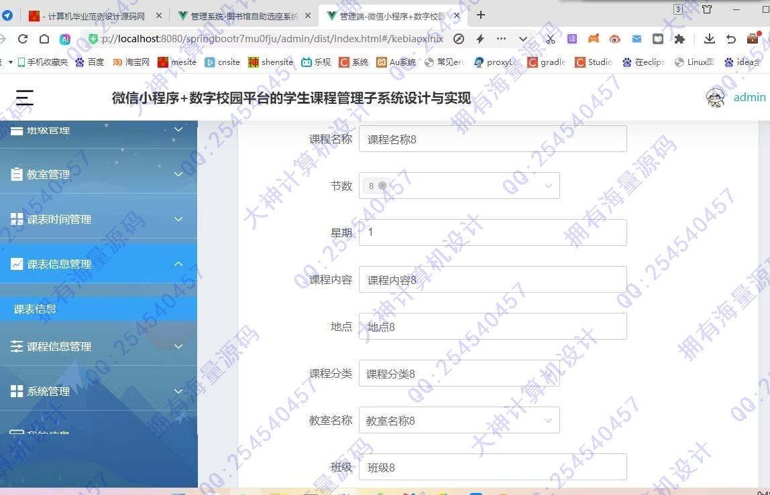Open the cnsite bookmark
Viewport: 770px width, 495px height.
(x=223, y=62)
